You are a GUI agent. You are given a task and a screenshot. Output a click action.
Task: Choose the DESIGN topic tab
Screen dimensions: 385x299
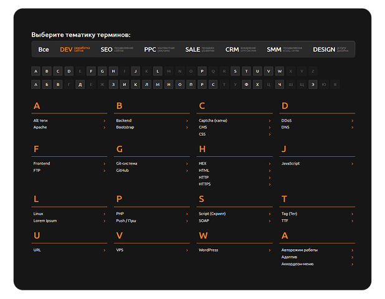click(323, 49)
